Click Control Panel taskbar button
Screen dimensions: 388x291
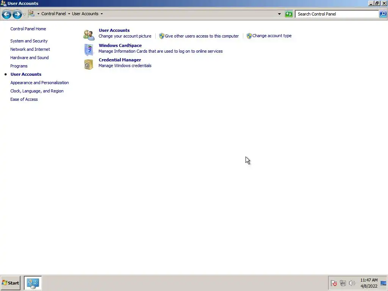tap(33, 283)
